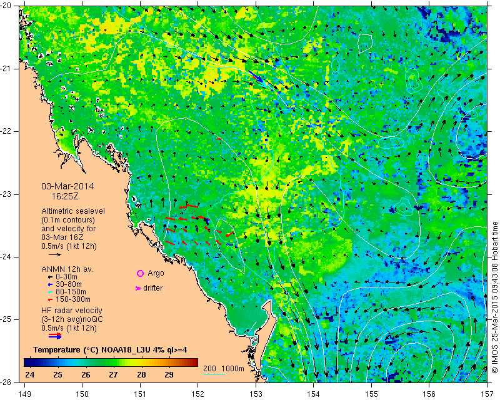The height and width of the screenshot is (400, 500).
Task: Click the 200 bathymetry contour label
Action: (209, 369)
